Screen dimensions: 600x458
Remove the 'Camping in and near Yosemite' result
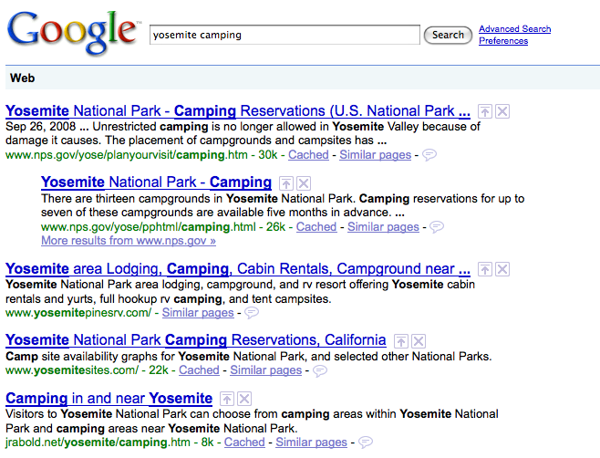click(244, 399)
